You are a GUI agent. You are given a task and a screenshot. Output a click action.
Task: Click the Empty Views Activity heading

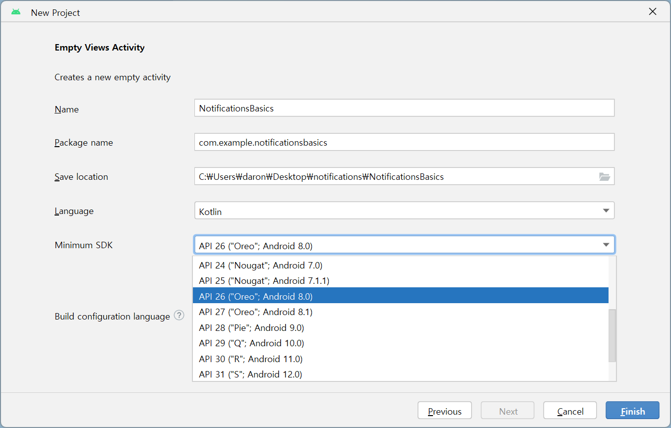tap(100, 48)
